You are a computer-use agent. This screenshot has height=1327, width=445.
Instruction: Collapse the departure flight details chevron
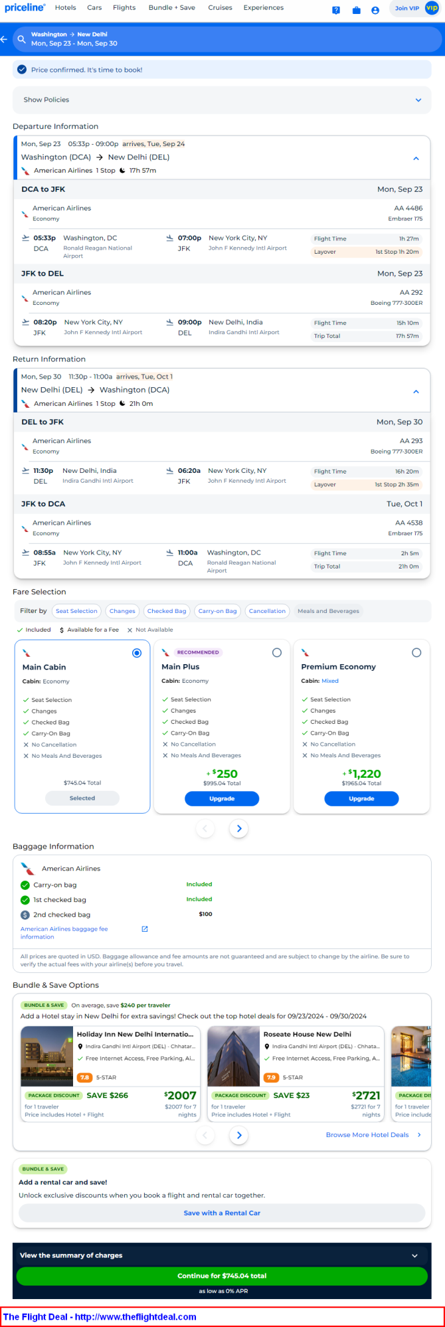416,159
